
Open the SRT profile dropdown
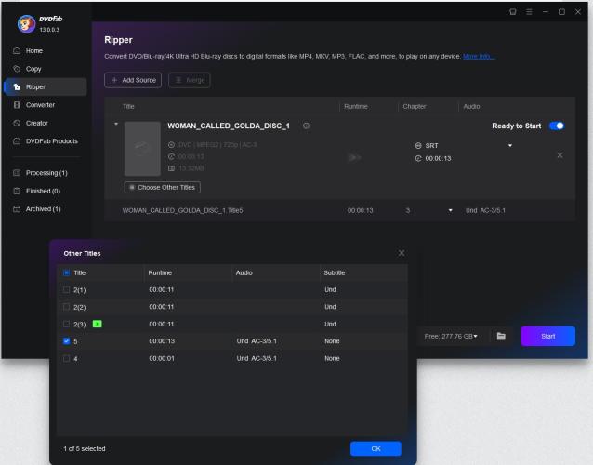point(509,146)
